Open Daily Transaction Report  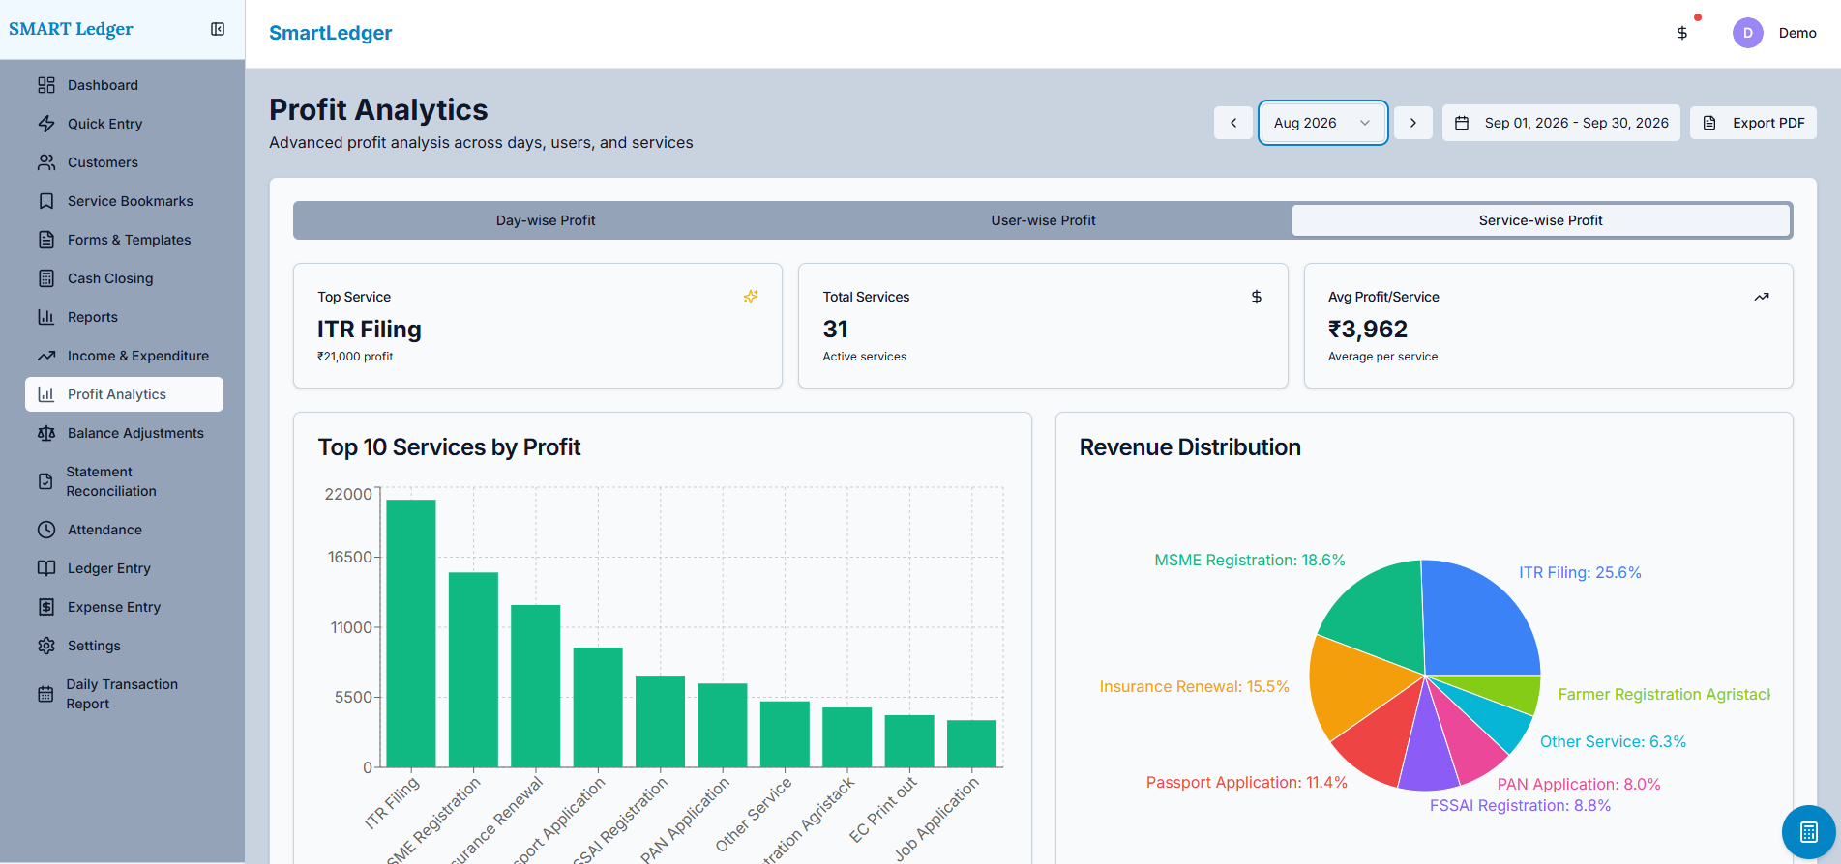124,694
